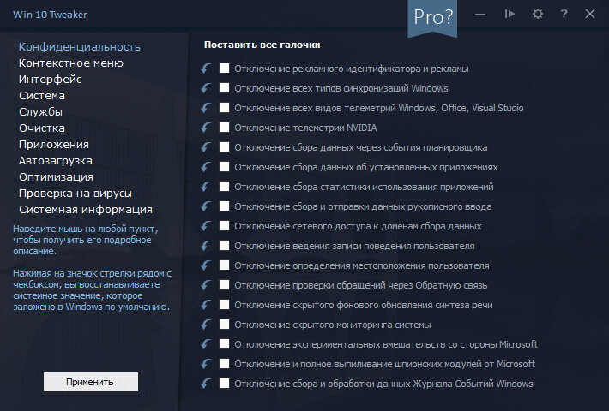609x411 pixels.
Task: Switch to the Службы section
Action: (x=41, y=112)
